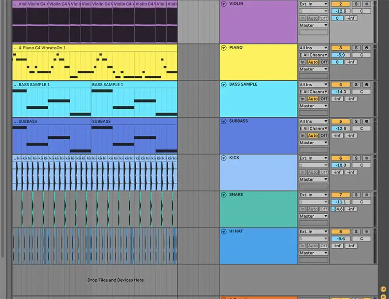Toggle the I-O section show button

383,289
